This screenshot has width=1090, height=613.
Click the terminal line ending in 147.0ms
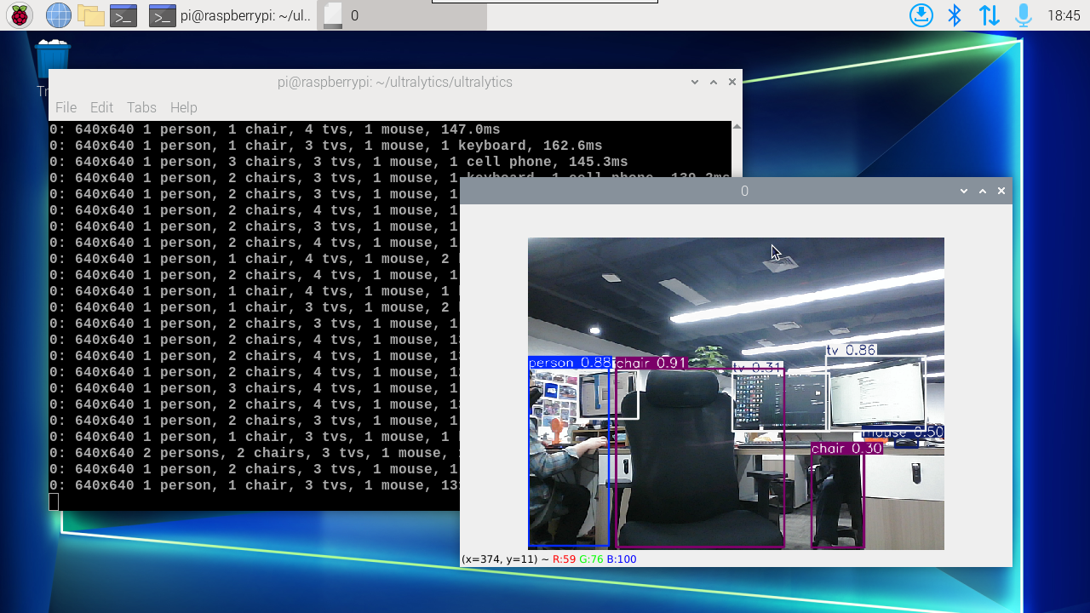[x=274, y=129]
